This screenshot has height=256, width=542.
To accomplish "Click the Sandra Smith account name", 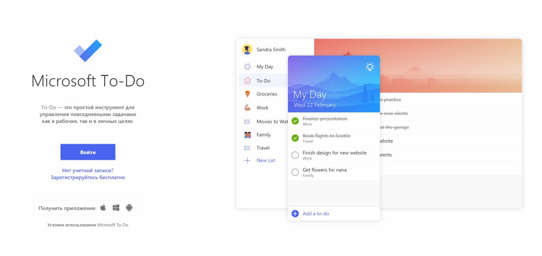I will [x=271, y=50].
